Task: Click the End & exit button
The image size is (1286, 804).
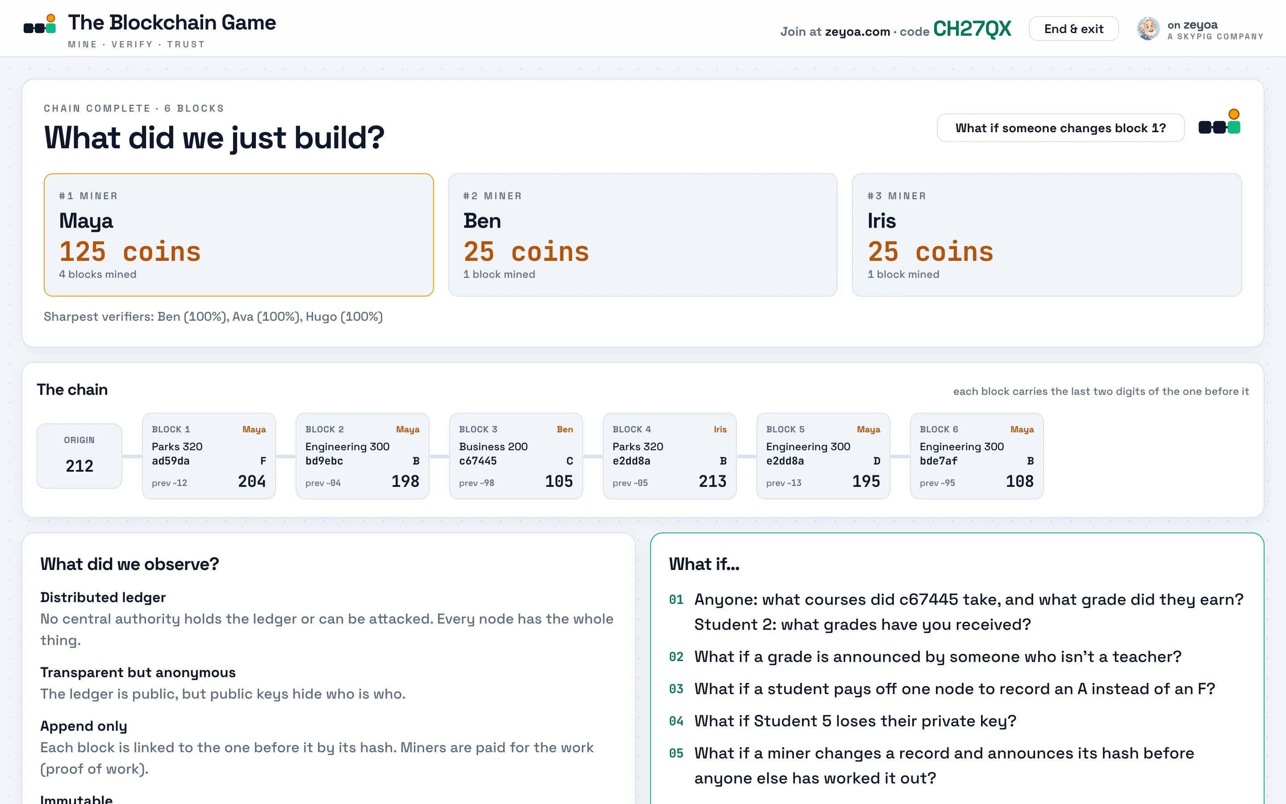Action: coord(1073,29)
